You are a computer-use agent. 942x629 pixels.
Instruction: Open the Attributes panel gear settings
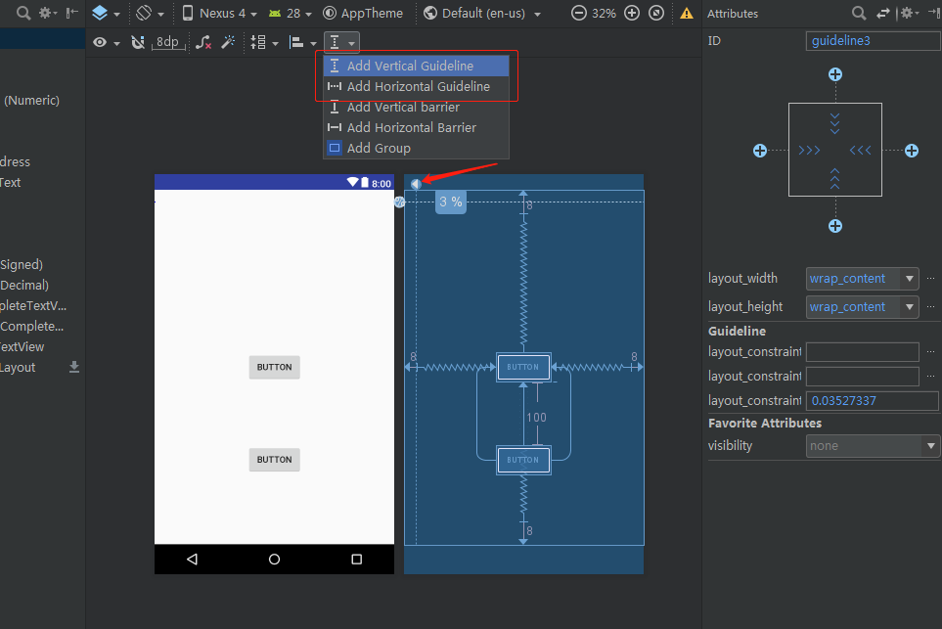tap(910, 13)
